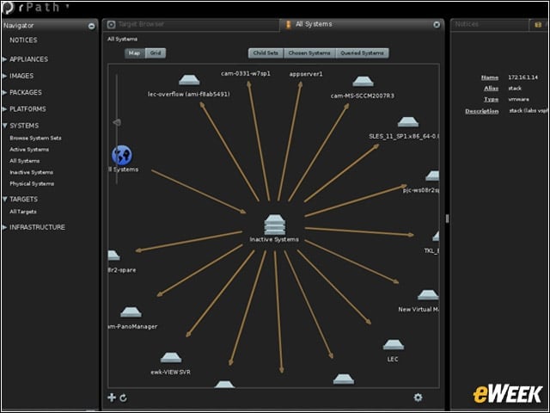Open Physical Systems in Navigator
Screen dimensions: 550x413
click(32, 183)
